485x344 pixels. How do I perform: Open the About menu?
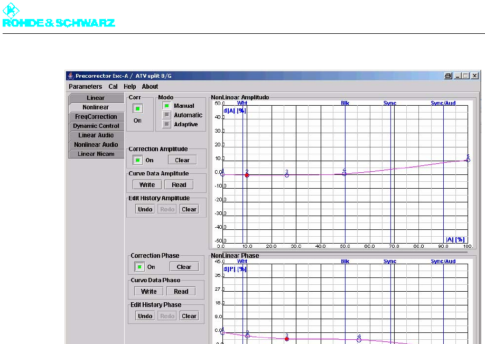pos(150,87)
